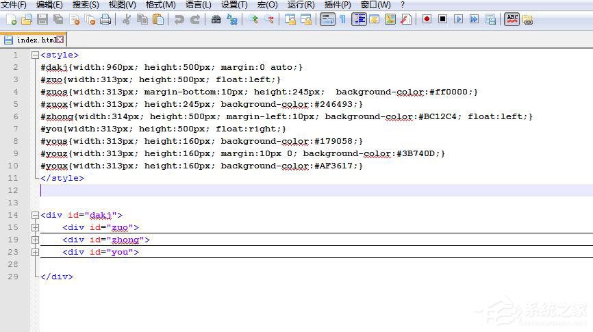Click the #dakj CSS rule line
Screen dimensions: 593x332
[x=172, y=67]
